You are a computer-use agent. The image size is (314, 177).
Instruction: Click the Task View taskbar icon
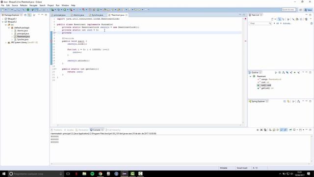coord(68,174)
